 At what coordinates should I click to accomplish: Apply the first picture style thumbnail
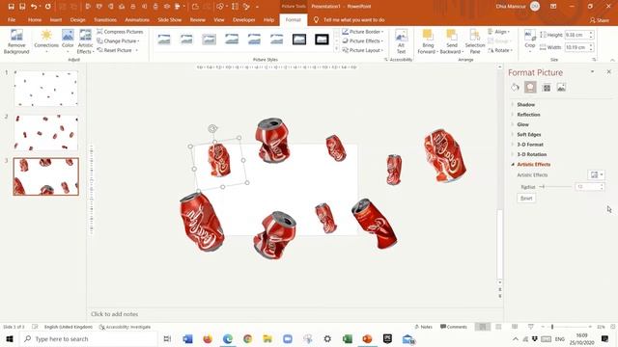pos(164,40)
